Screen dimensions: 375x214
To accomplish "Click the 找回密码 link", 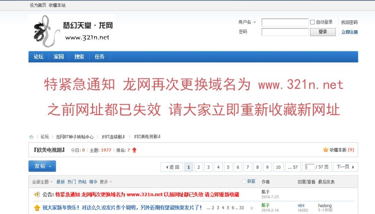I will [349, 22].
